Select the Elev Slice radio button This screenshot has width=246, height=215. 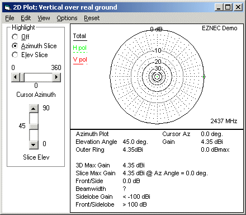[x=15, y=55]
